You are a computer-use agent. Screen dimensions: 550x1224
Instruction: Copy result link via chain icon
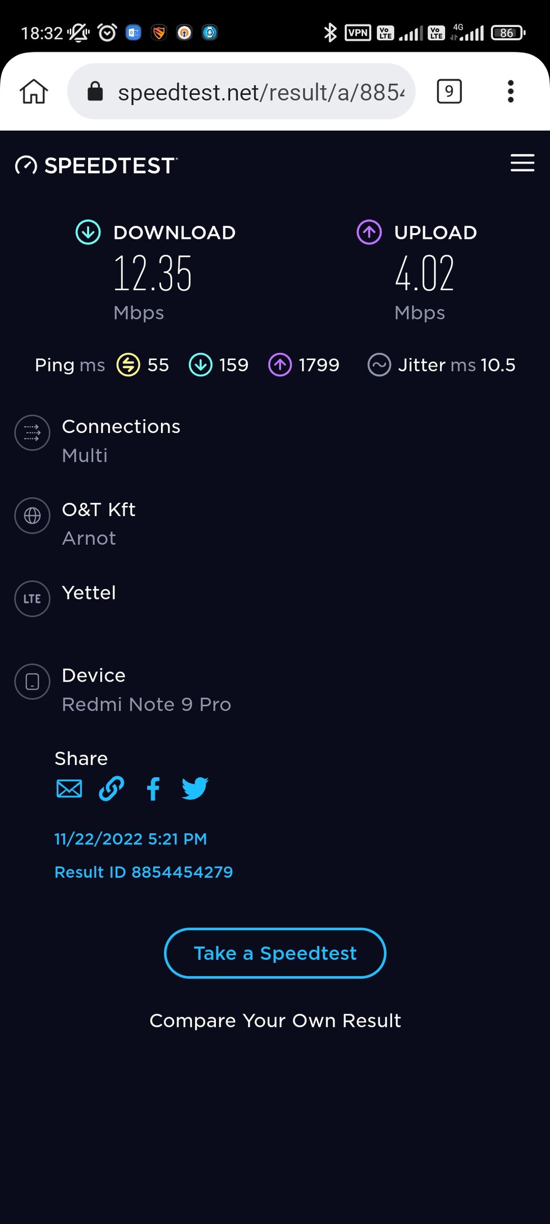[x=111, y=789]
